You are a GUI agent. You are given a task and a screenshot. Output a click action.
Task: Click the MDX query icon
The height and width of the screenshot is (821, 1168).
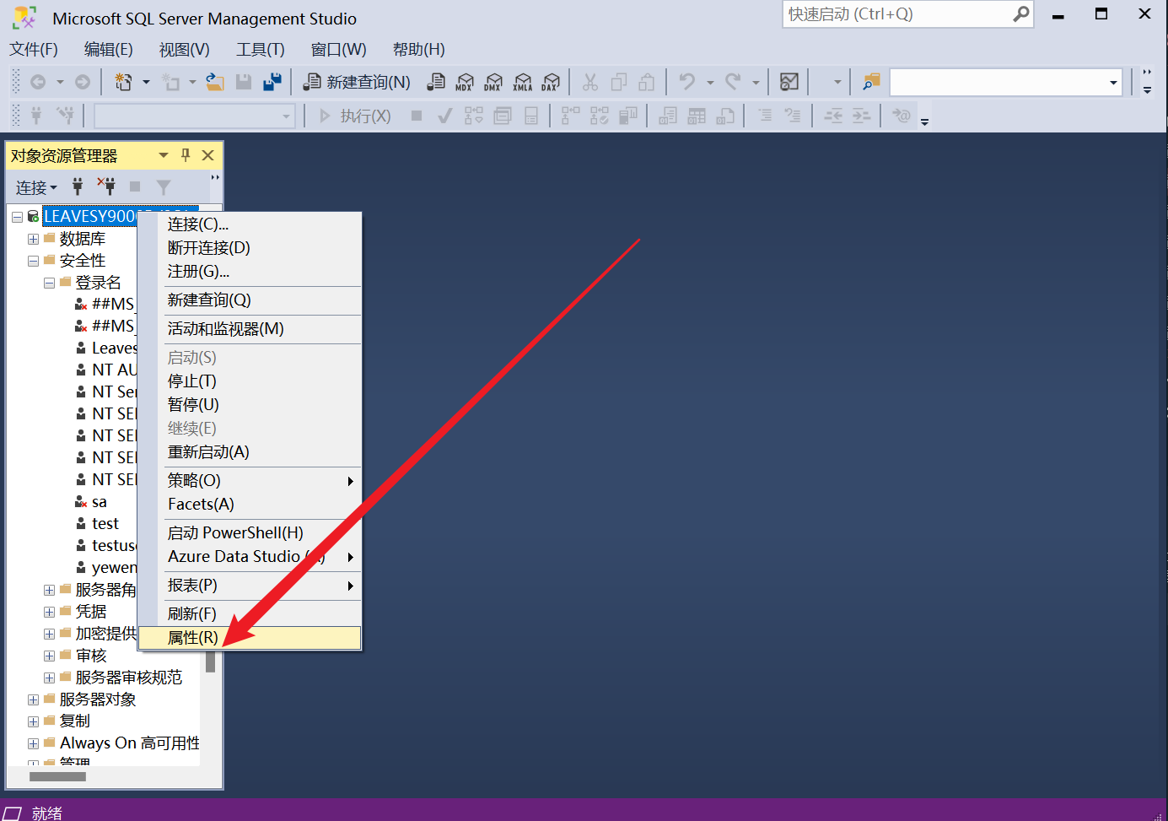tap(465, 82)
